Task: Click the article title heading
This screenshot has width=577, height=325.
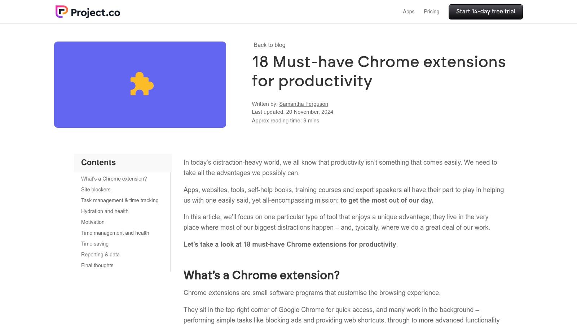Action: coord(379,71)
